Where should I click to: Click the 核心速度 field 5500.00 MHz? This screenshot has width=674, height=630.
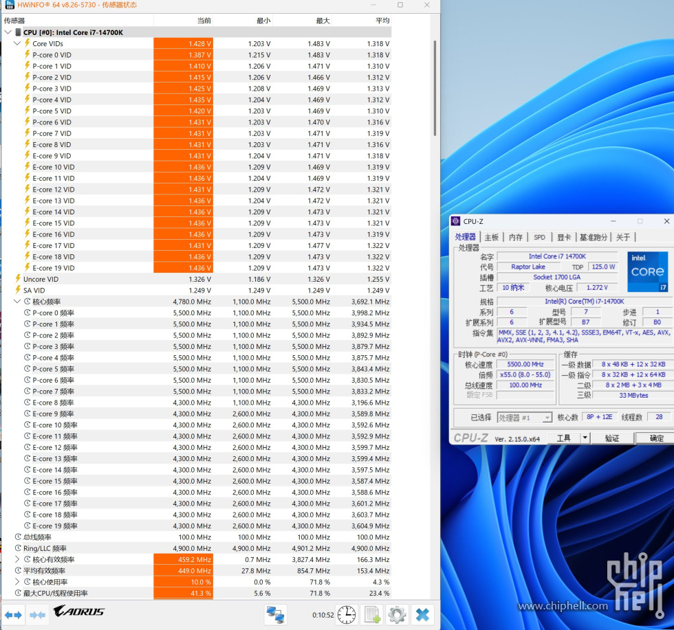coord(525,364)
